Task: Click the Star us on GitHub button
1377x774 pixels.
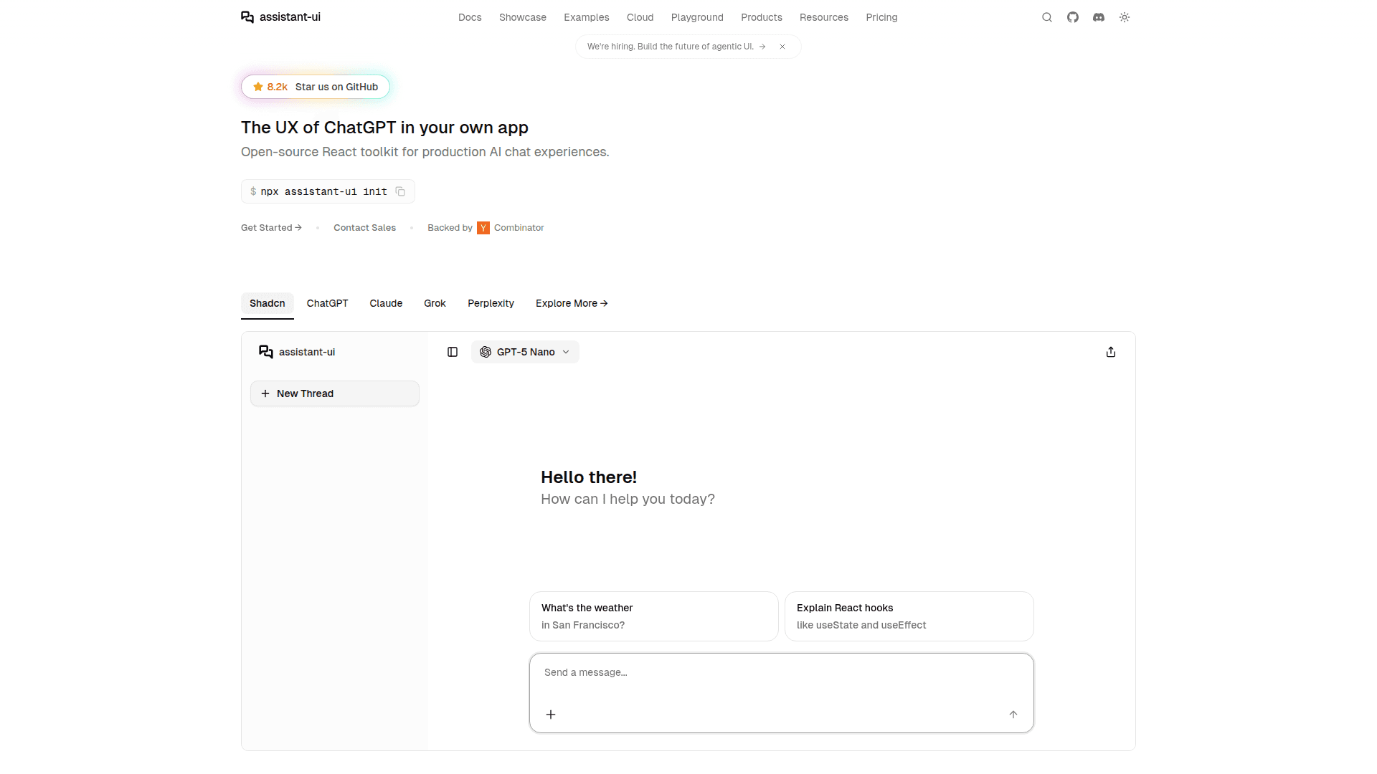Action: [315, 87]
